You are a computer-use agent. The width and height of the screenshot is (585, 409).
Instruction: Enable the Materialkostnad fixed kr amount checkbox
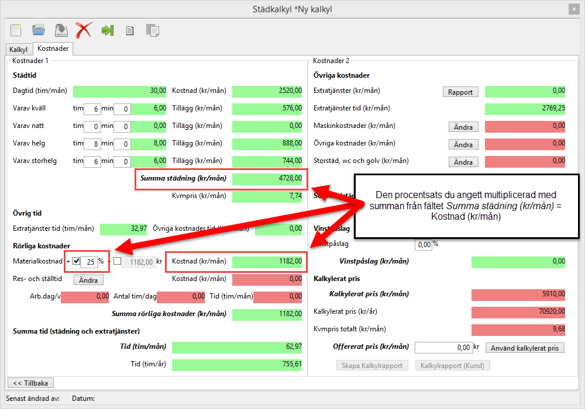[x=117, y=261]
